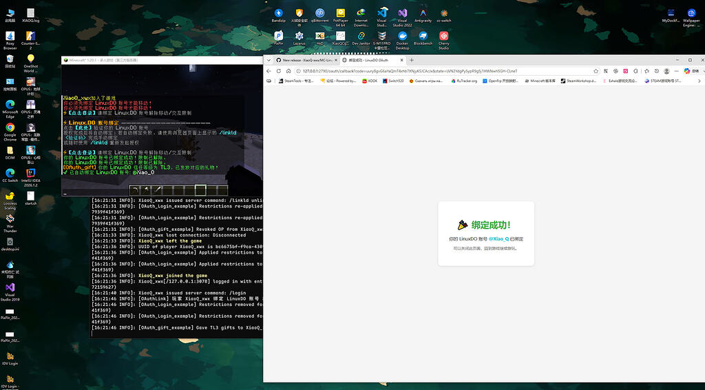Launch Visual Studio 2019 desktop icon
The height and width of the screenshot is (390, 705).
click(10, 292)
